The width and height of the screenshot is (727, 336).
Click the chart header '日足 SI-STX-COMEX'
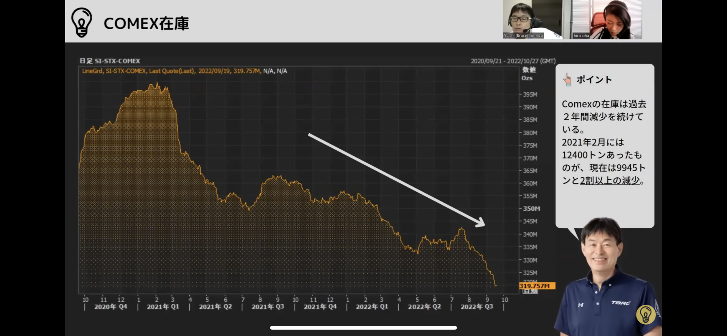(110, 61)
